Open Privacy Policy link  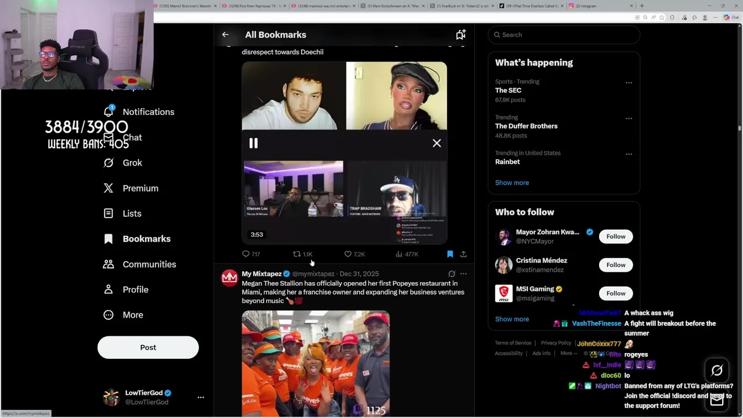click(556, 343)
